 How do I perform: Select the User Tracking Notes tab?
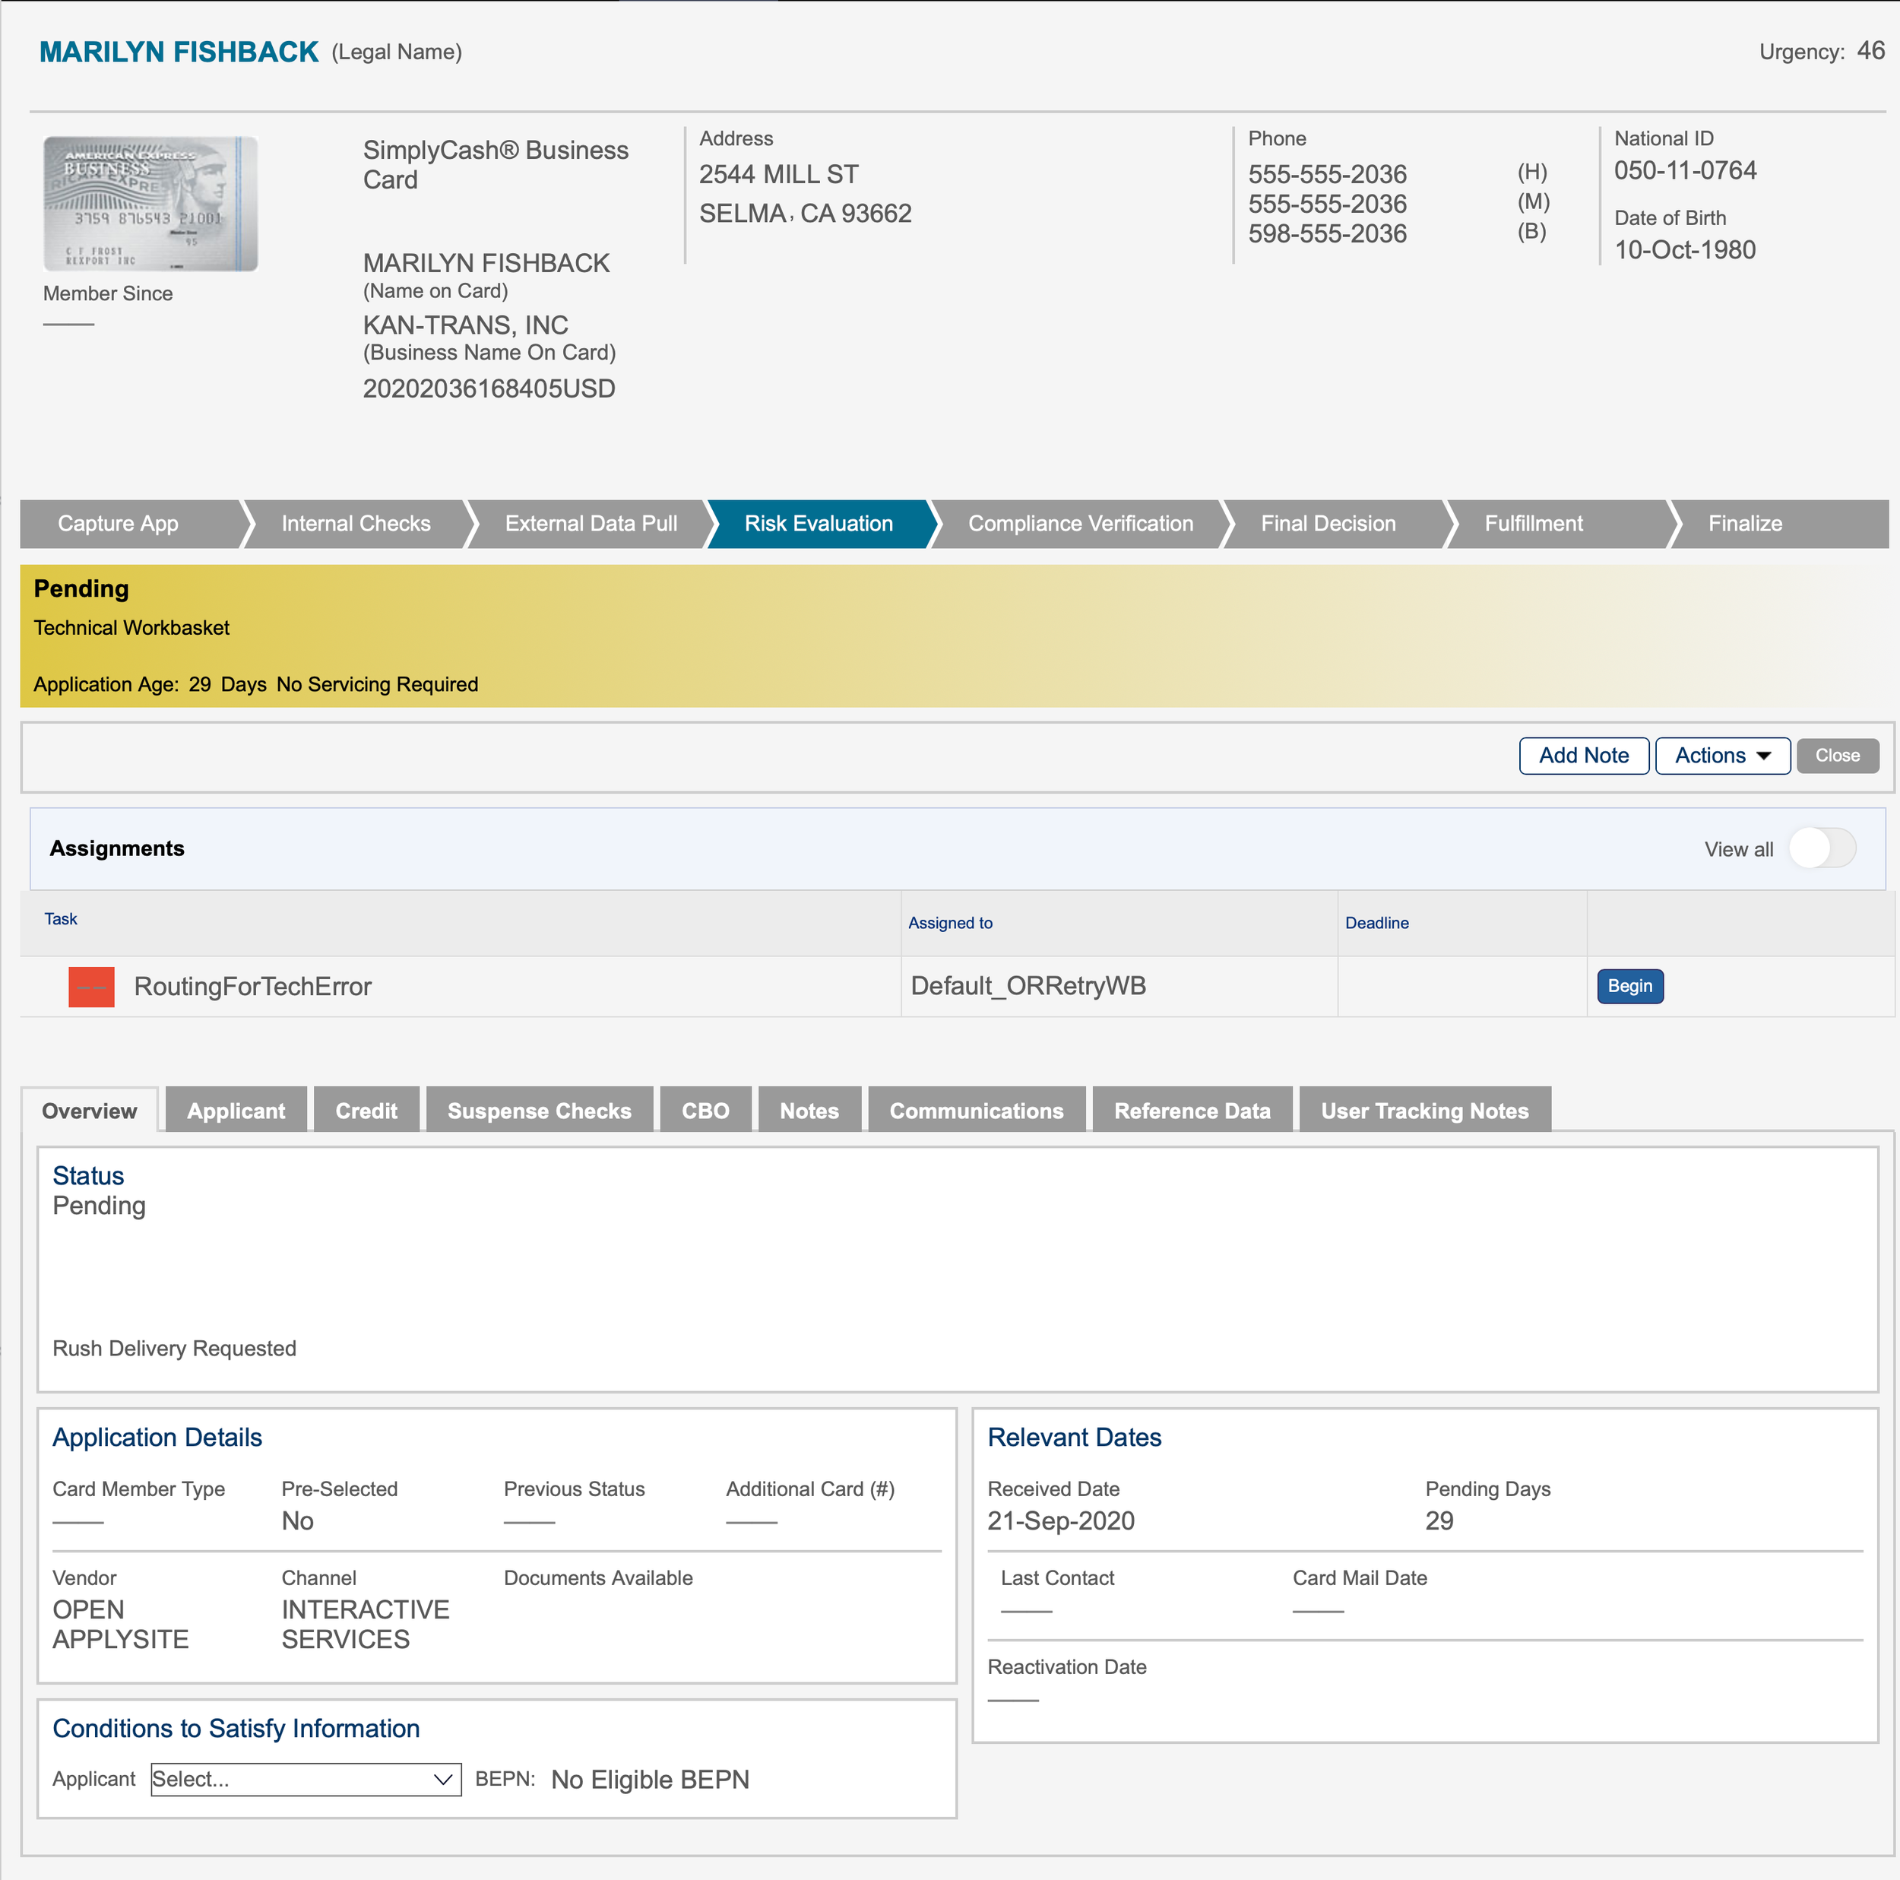pyautogui.click(x=1425, y=1110)
